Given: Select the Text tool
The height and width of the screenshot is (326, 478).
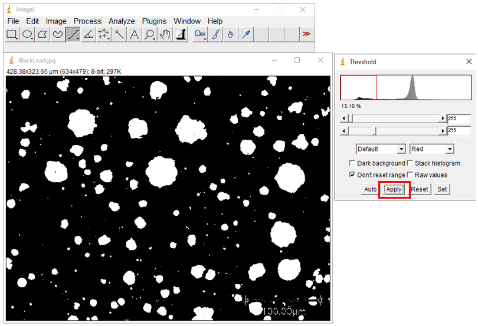Looking at the screenshot, I should (135, 35).
